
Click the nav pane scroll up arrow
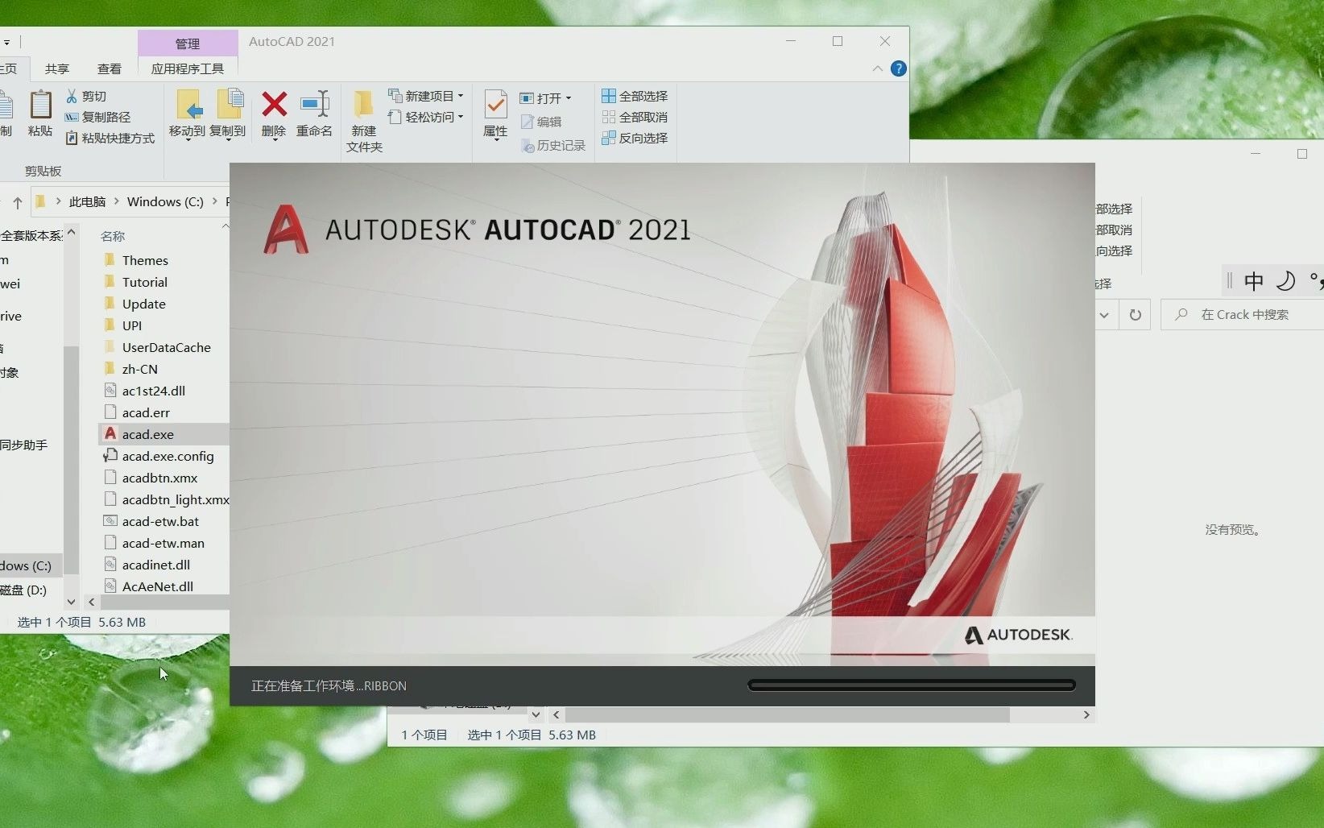(71, 233)
